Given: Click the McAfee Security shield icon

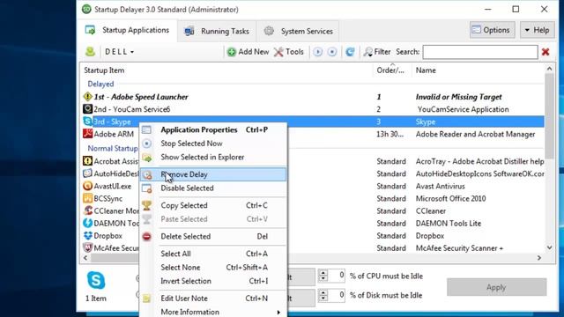Looking at the screenshot, I should [87, 248].
